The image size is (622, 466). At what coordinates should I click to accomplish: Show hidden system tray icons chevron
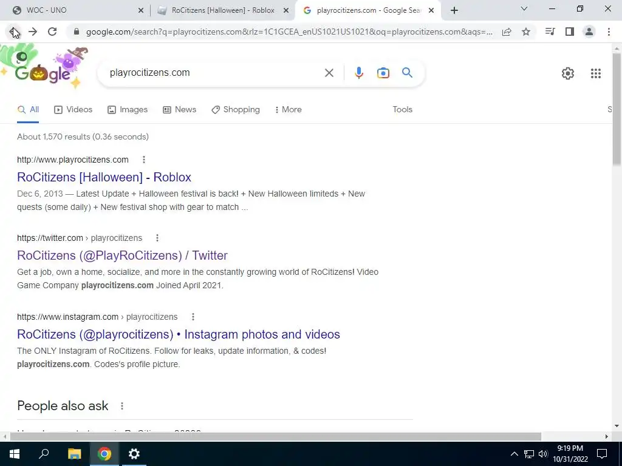click(514, 454)
